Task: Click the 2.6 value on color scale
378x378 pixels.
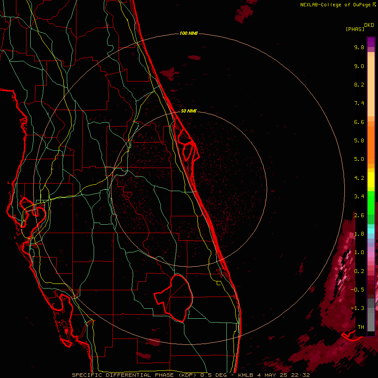Action: tap(359, 215)
